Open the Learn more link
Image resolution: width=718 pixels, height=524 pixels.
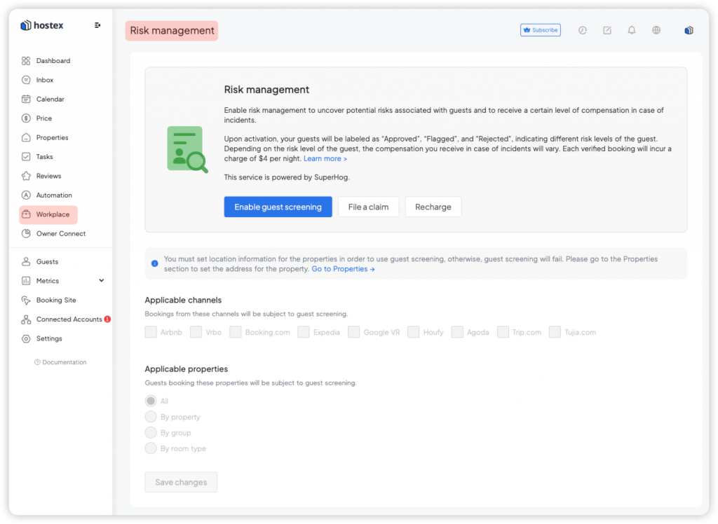point(325,158)
